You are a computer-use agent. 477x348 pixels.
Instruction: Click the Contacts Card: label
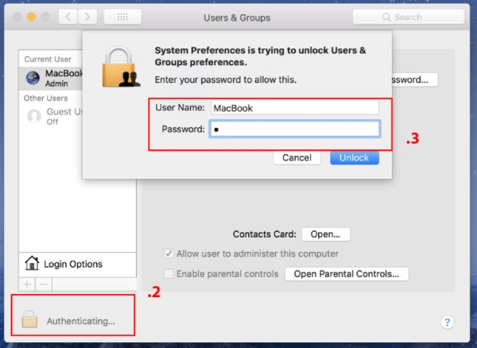tap(265, 234)
